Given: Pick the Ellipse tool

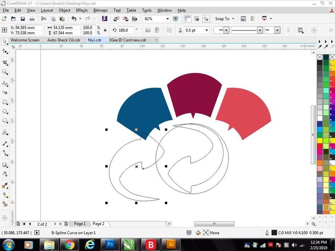Looking at the screenshot, I should point(5,112).
